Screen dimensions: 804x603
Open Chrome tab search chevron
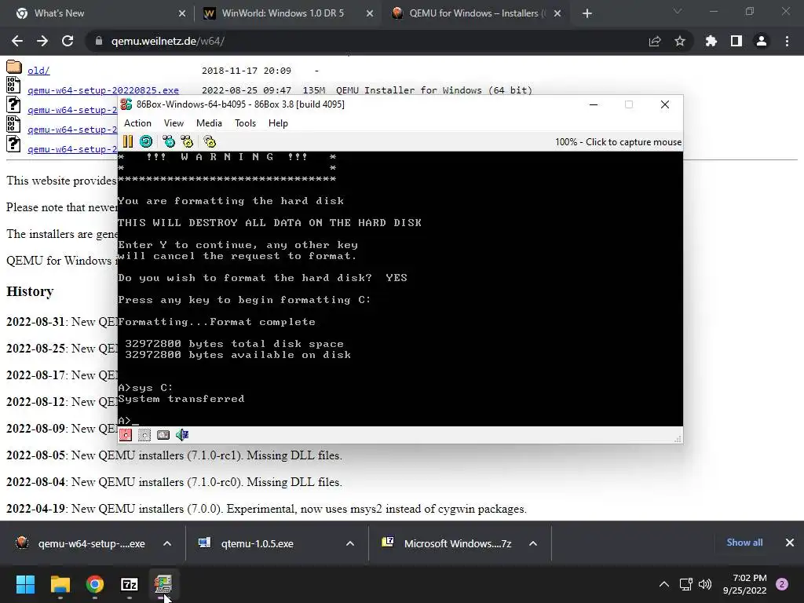click(x=678, y=11)
